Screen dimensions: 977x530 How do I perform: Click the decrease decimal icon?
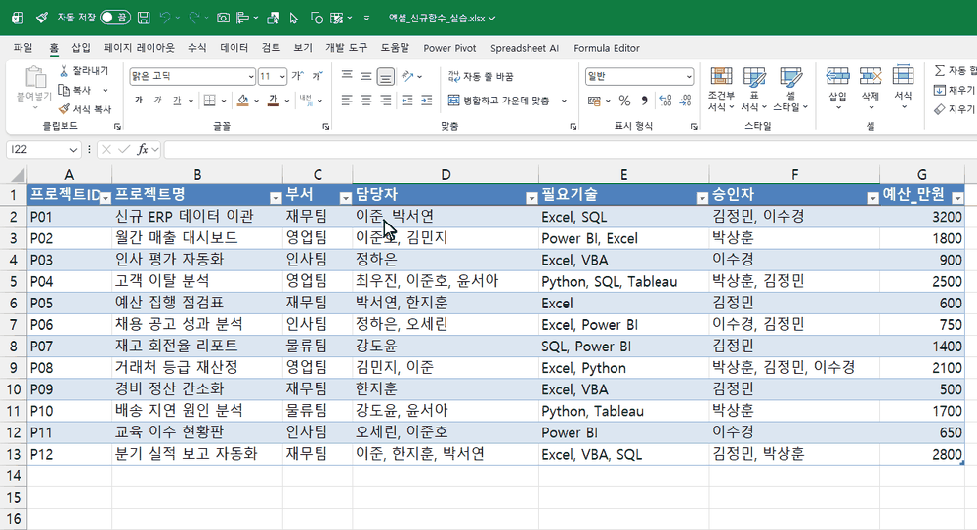[686, 101]
